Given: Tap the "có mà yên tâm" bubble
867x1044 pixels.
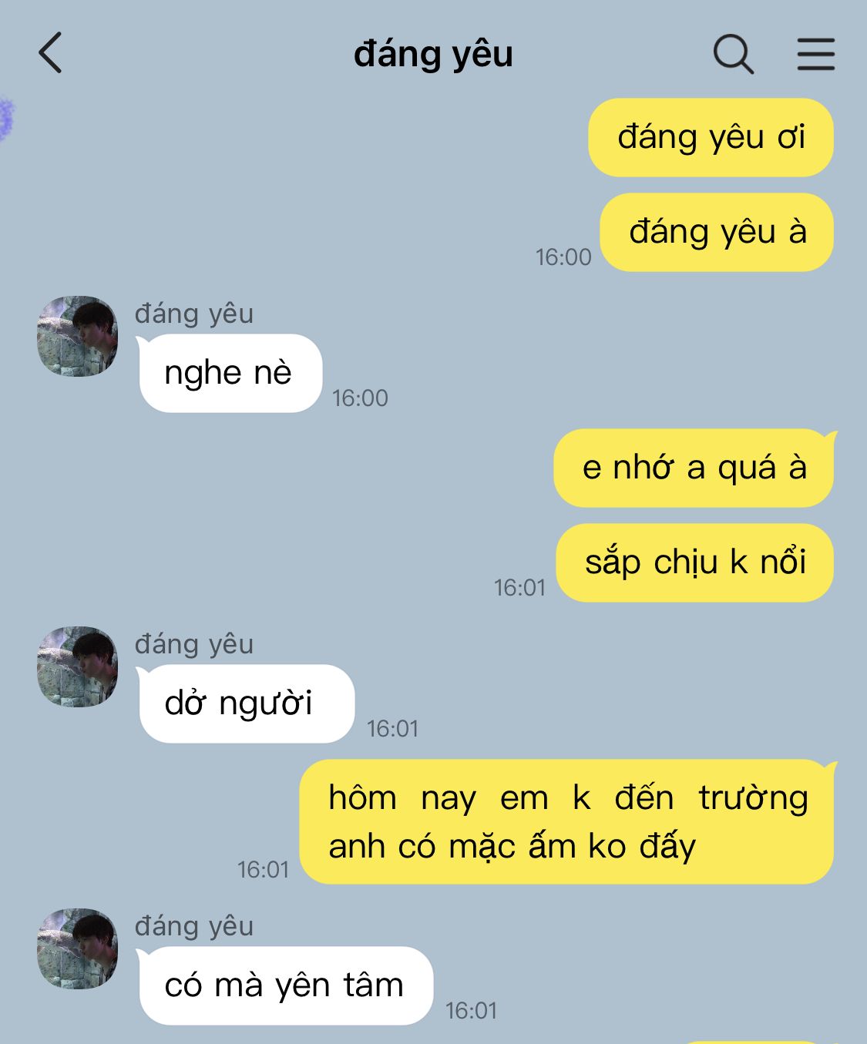Looking at the screenshot, I should pyautogui.click(x=285, y=985).
